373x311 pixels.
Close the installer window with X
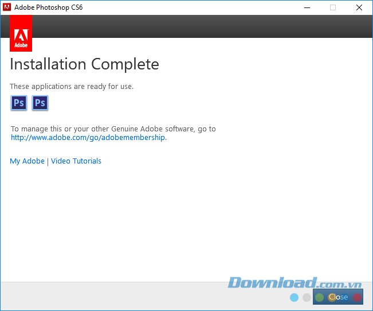359,7
